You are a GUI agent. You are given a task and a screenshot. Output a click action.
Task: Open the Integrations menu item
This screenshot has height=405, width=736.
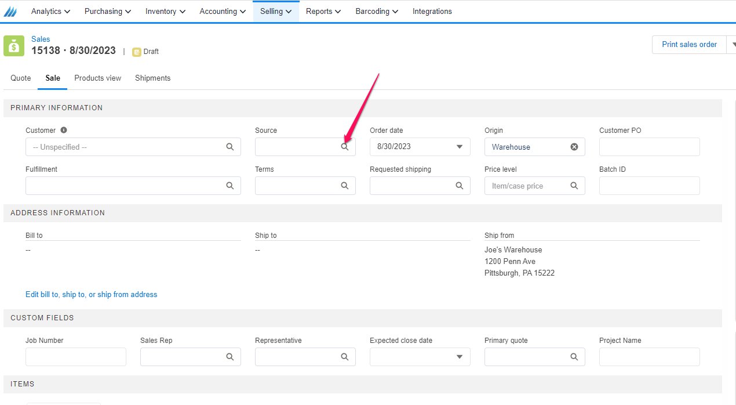tap(432, 11)
